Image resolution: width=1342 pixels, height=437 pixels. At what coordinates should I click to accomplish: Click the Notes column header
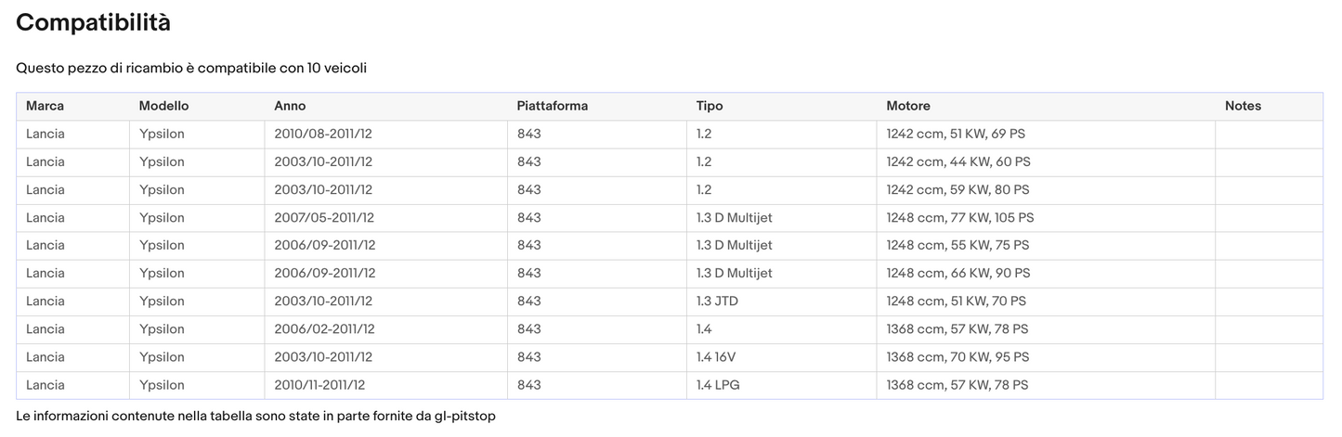[1243, 107]
